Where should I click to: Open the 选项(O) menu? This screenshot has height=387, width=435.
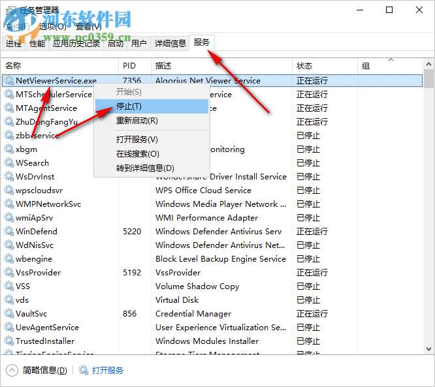coord(53,27)
